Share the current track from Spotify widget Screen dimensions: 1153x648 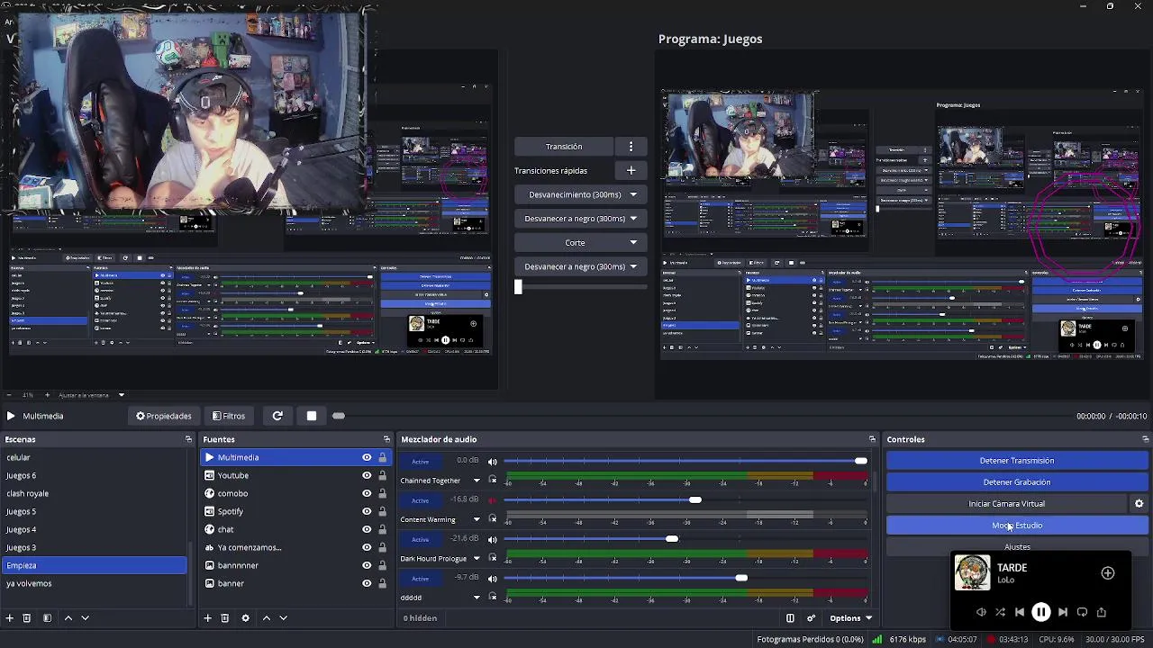(x=1101, y=612)
